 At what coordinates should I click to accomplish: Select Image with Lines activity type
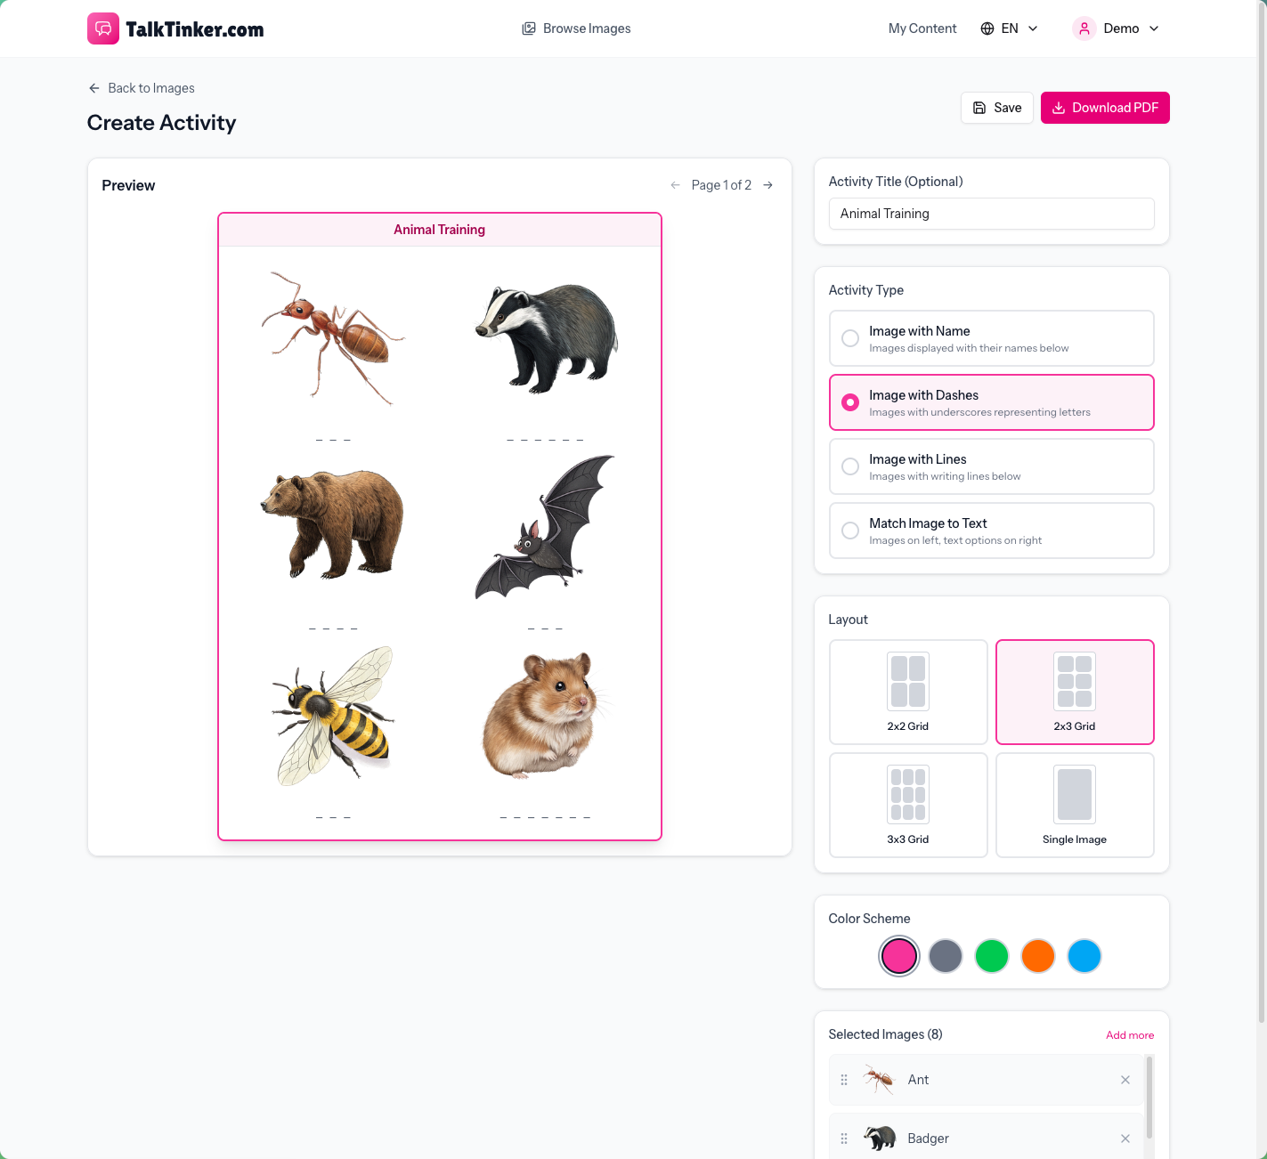(x=991, y=466)
